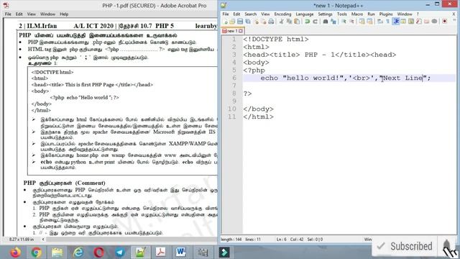The image size is (460, 259).
Task: Switch to Microsoft Word on taskbar
Action: [181, 253]
